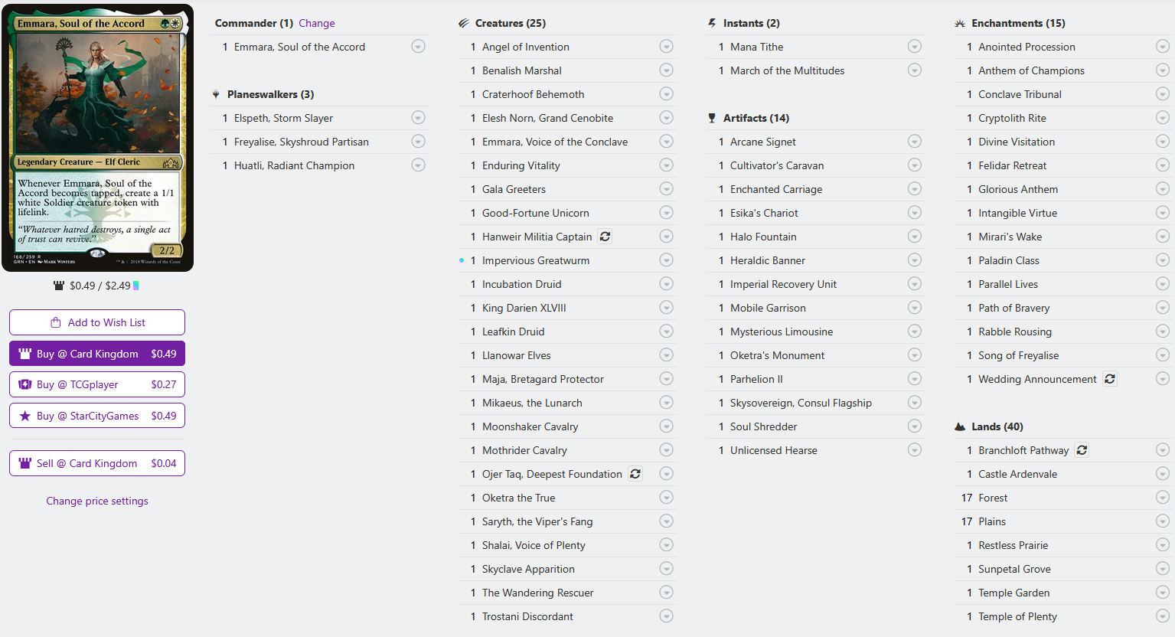Select Cultivator's Caravan card name
This screenshot has width=1175, height=637.
point(777,165)
